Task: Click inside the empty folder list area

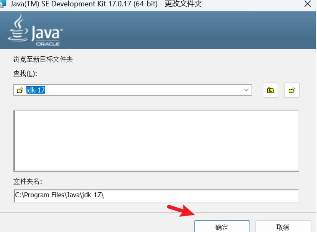Action: tap(156, 141)
